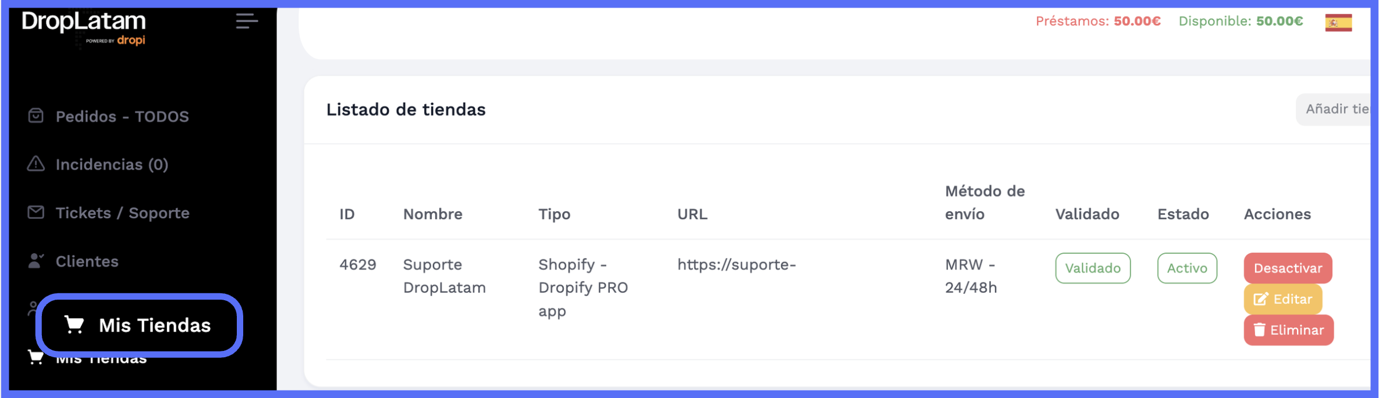Select the highlighted Mis Tiendas entry
The width and height of the screenshot is (1379, 398).
[x=154, y=325]
